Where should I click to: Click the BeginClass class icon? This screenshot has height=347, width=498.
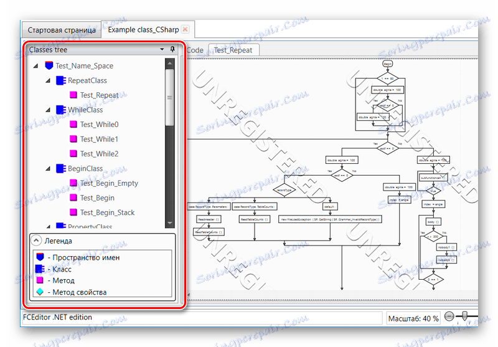[61, 168]
